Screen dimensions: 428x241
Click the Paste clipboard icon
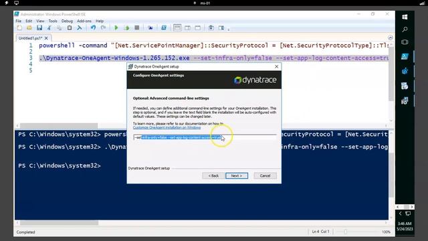coord(70,28)
